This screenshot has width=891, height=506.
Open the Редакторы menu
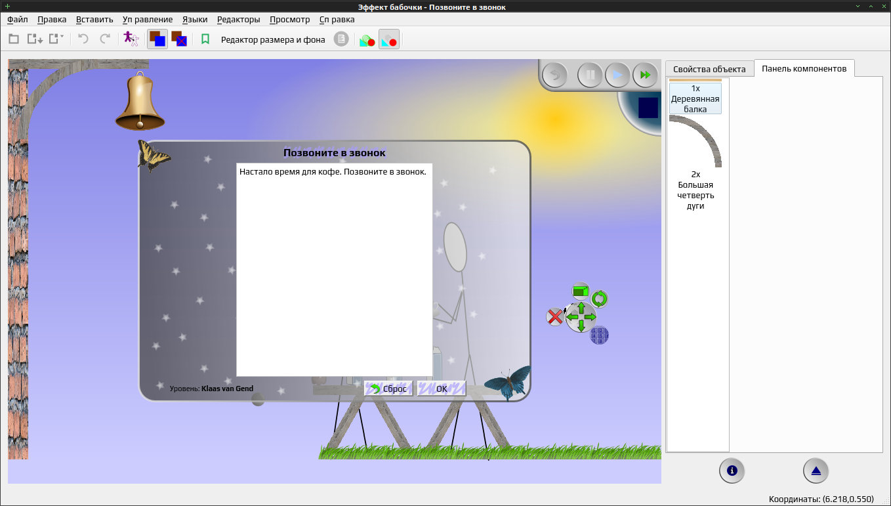click(238, 19)
